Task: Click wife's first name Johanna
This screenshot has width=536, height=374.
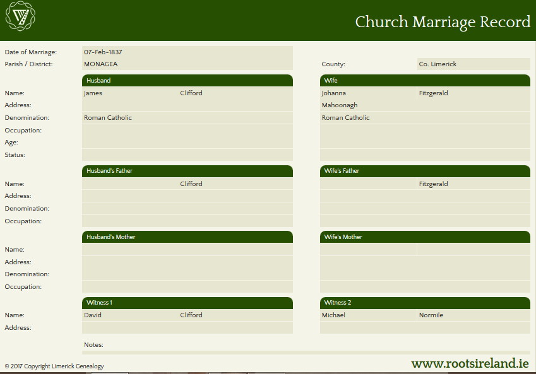Action: pyautogui.click(x=334, y=93)
